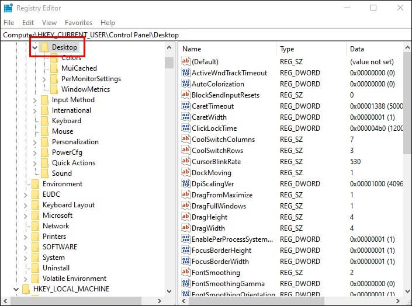Select the Sound key in the tree
This screenshot has width=412, height=306.
point(62,173)
